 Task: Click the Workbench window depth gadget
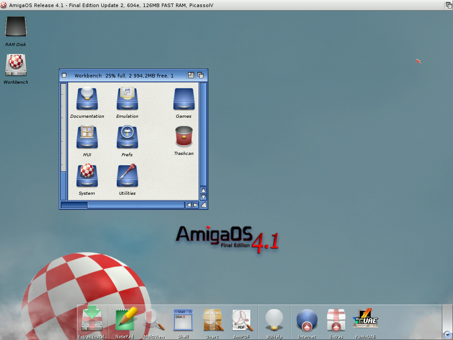(x=200, y=75)
